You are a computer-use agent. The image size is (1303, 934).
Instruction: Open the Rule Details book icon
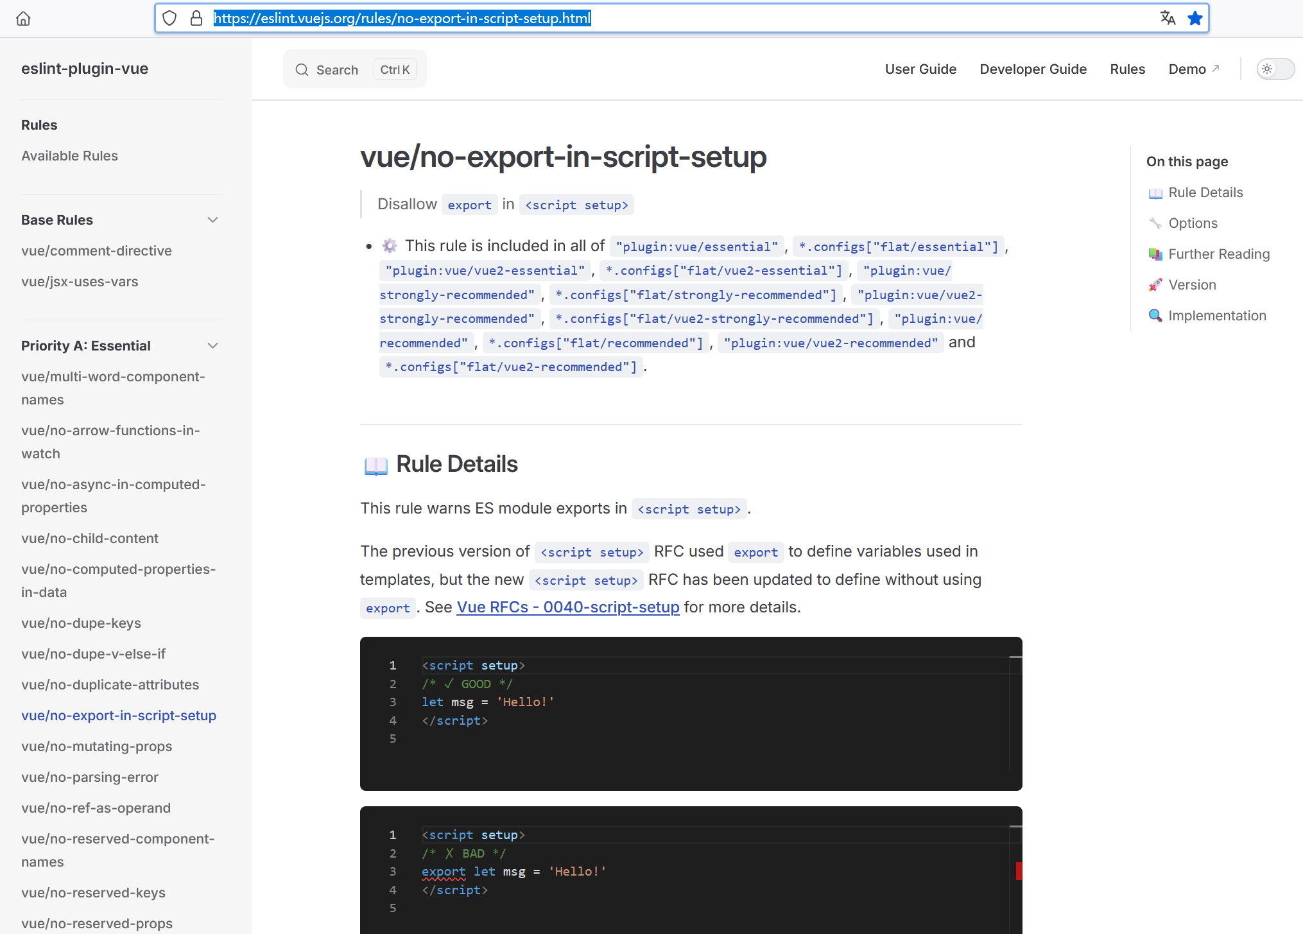click(1156, 193)
